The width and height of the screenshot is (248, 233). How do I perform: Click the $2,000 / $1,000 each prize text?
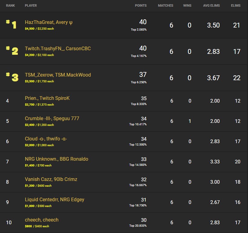point(39,145)
